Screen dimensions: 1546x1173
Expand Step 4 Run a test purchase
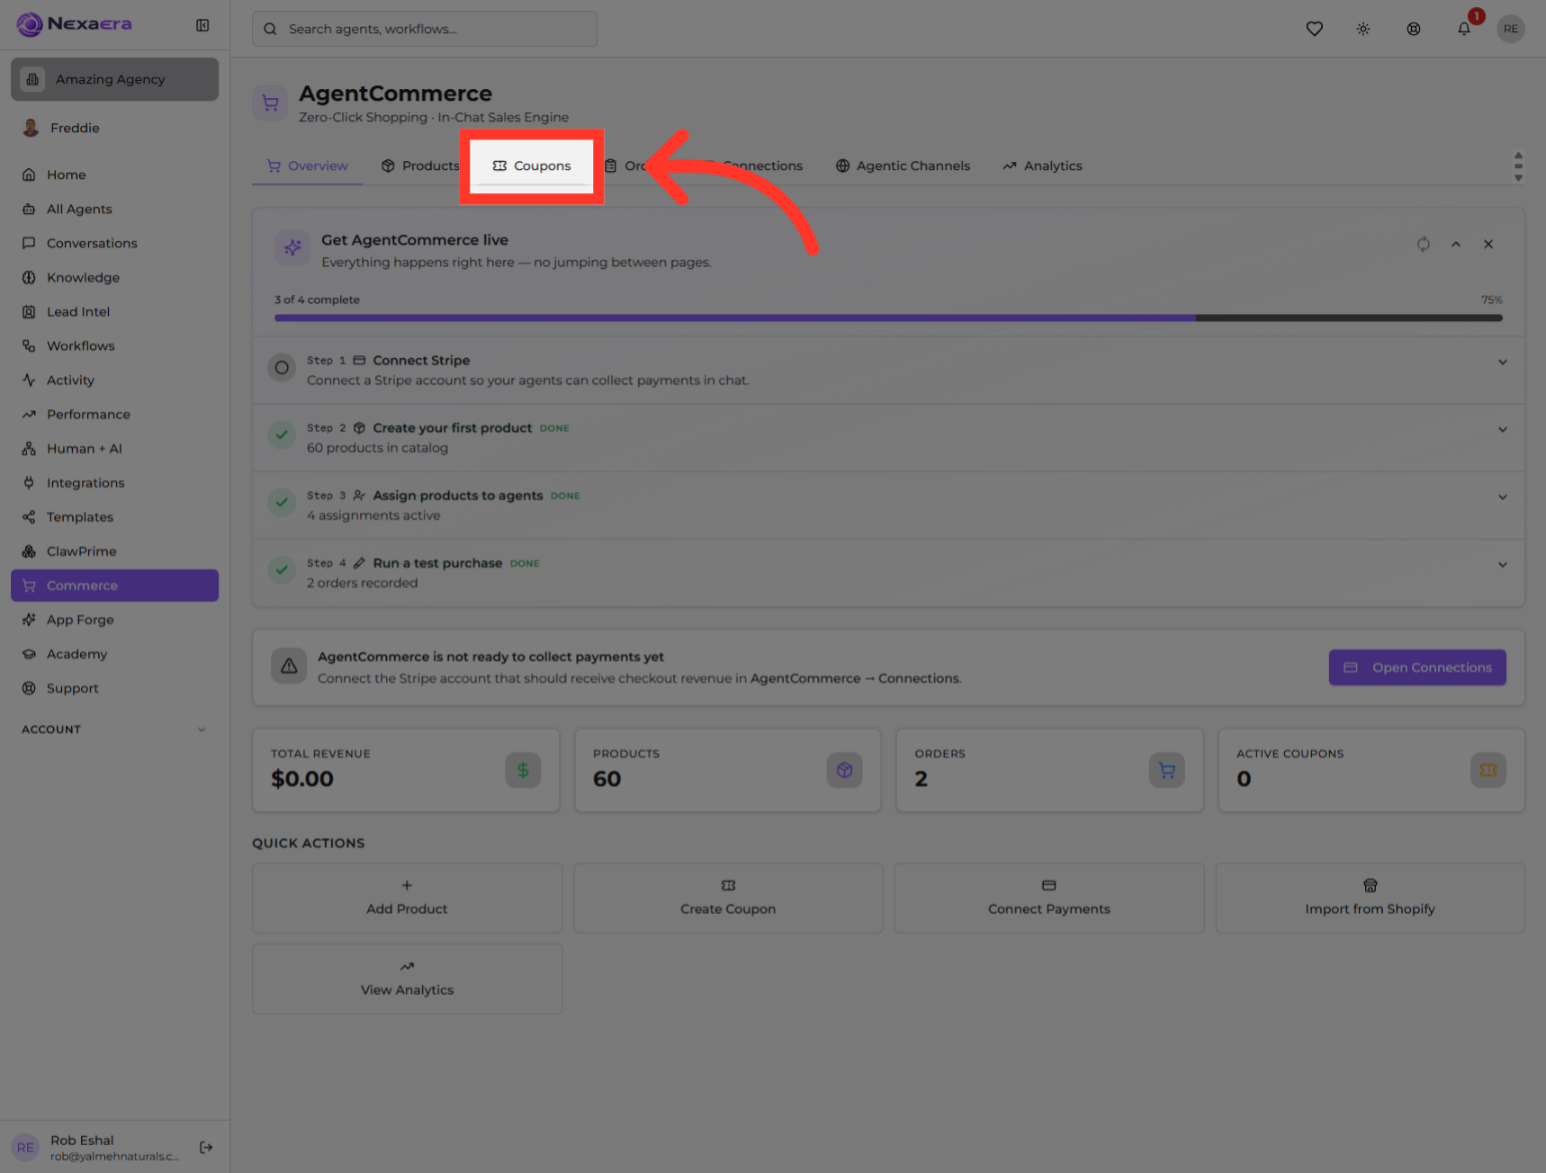[x=1502, y=564]
